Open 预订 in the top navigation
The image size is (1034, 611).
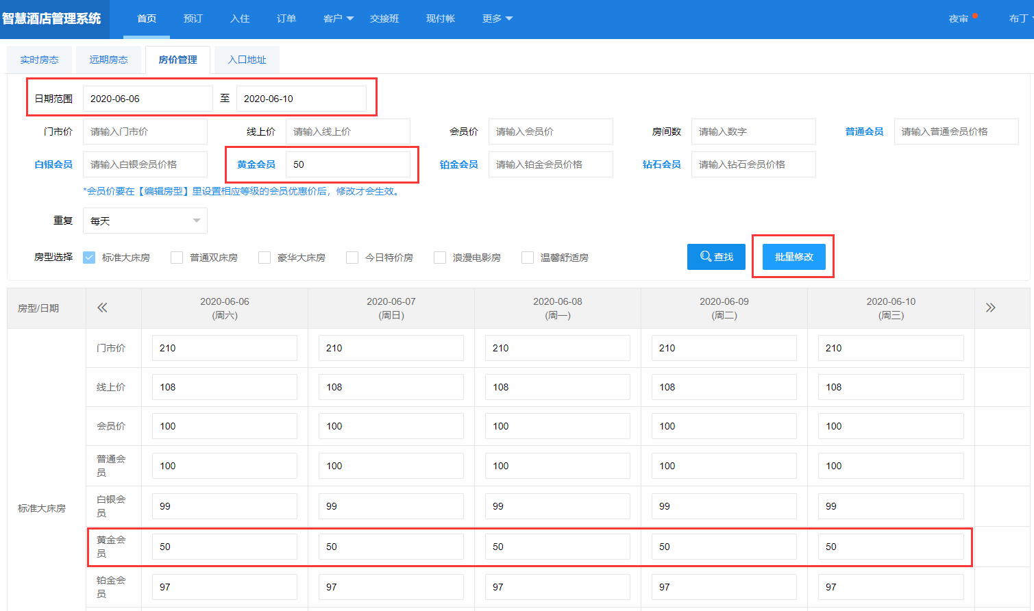click(x=193, y=18)
